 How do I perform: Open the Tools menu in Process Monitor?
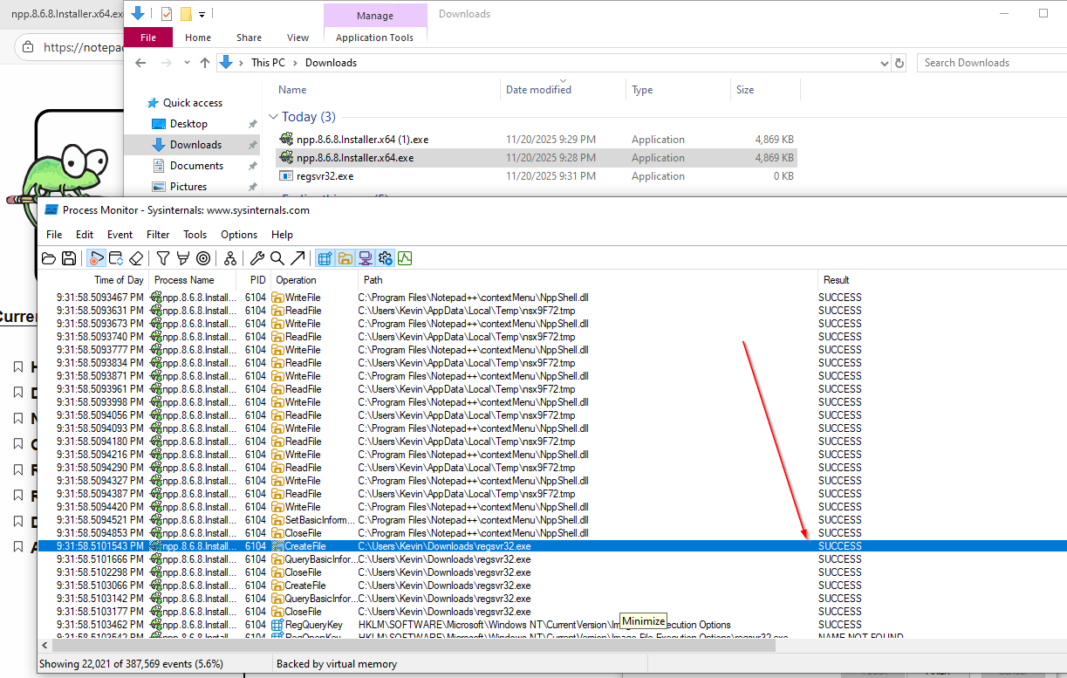[x=195, y=234]
